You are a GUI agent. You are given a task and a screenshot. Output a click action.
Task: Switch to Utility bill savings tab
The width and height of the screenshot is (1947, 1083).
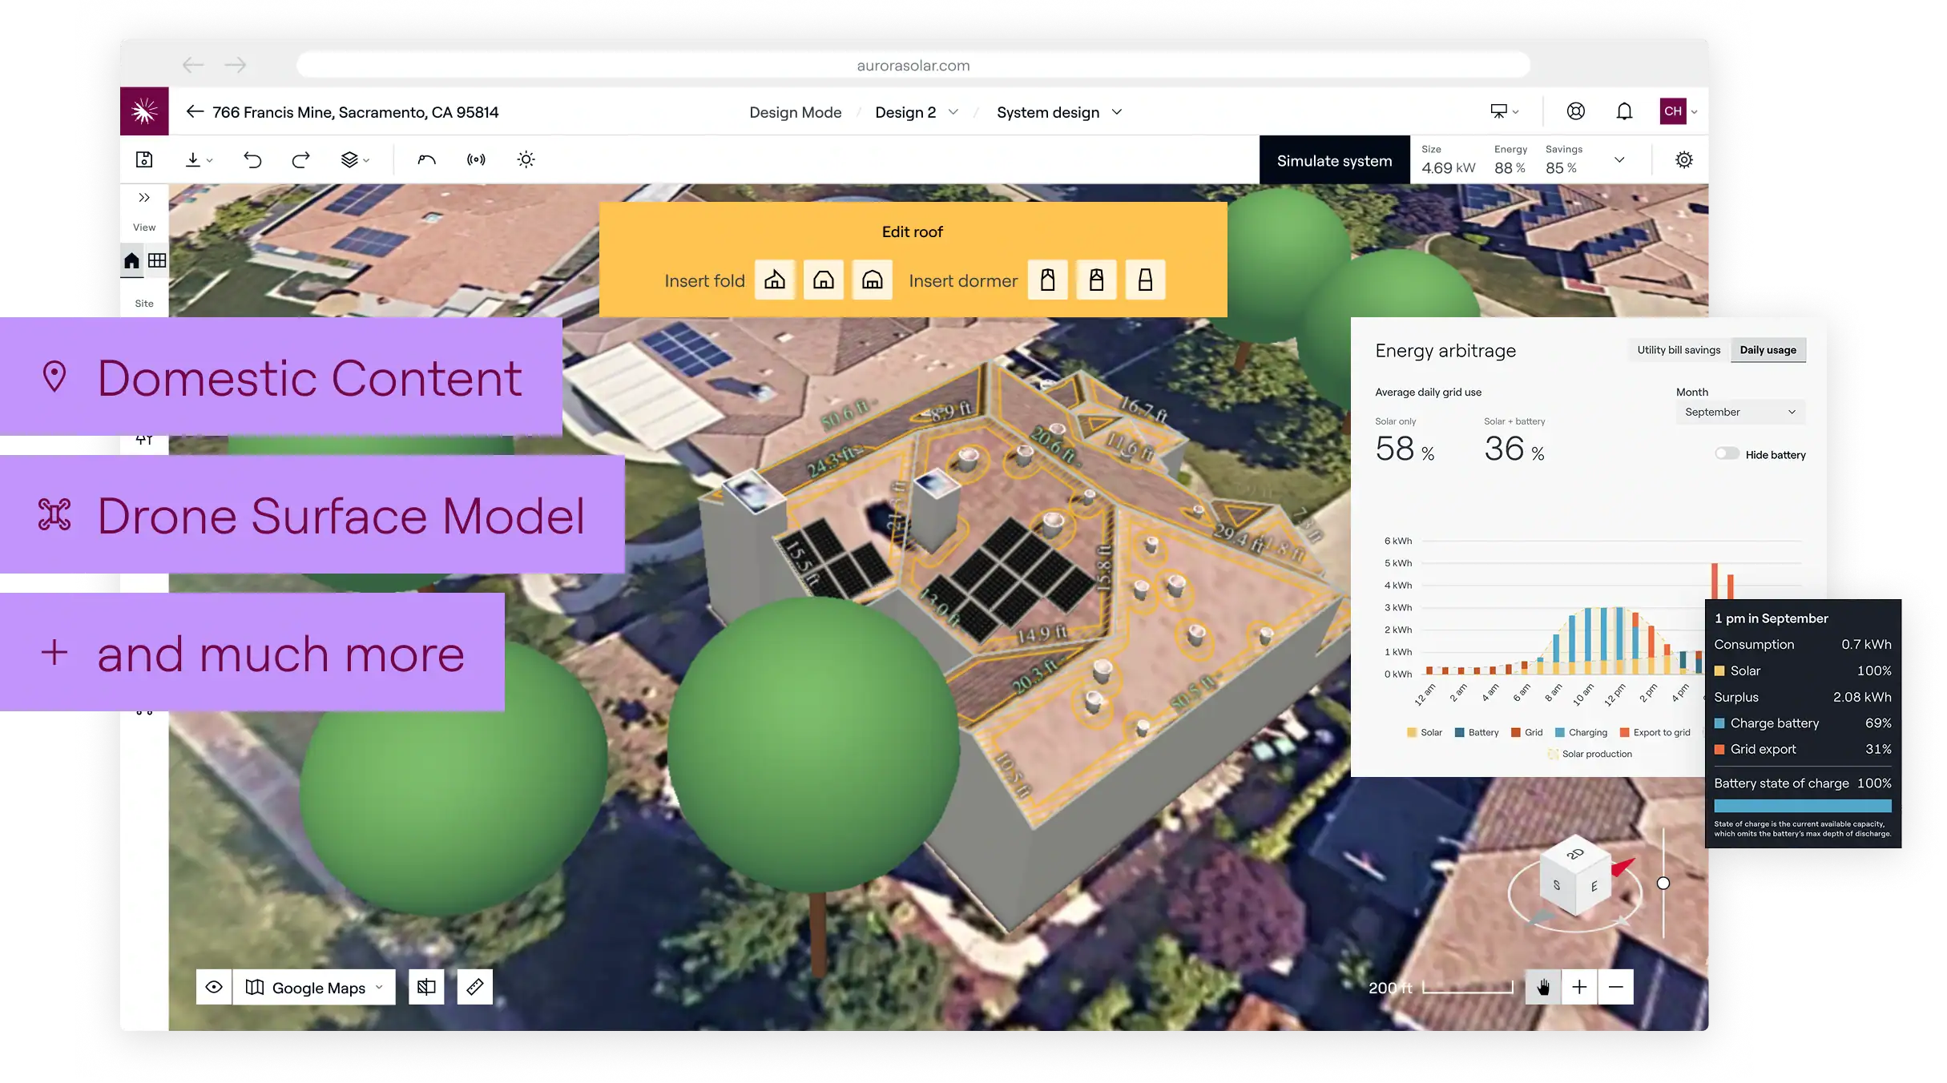click(x=1679, y=350)
